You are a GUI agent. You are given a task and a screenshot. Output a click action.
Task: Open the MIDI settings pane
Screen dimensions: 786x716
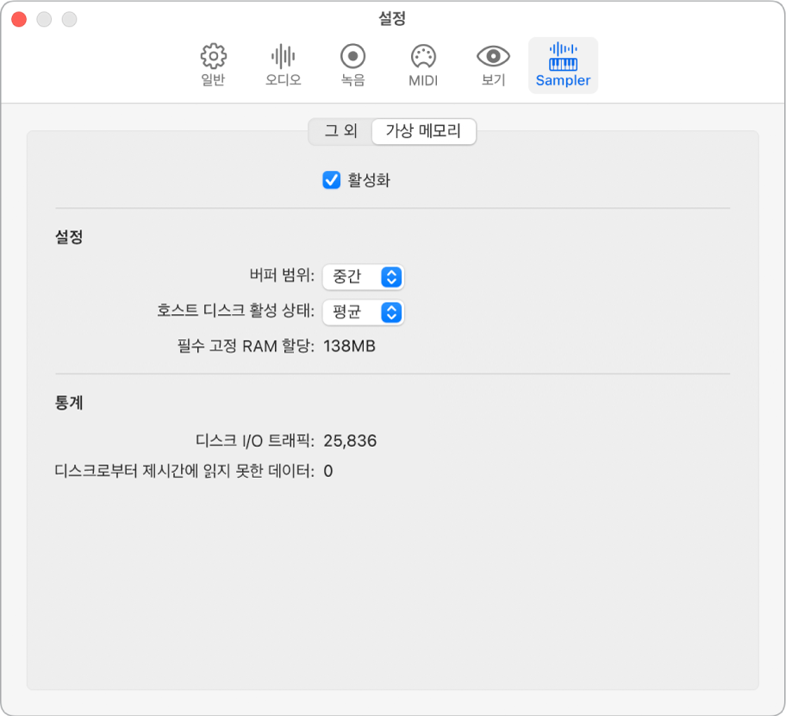click(x=421, y=65)
